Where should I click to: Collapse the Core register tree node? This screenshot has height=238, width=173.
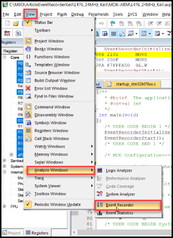click(x=4, y=57)
